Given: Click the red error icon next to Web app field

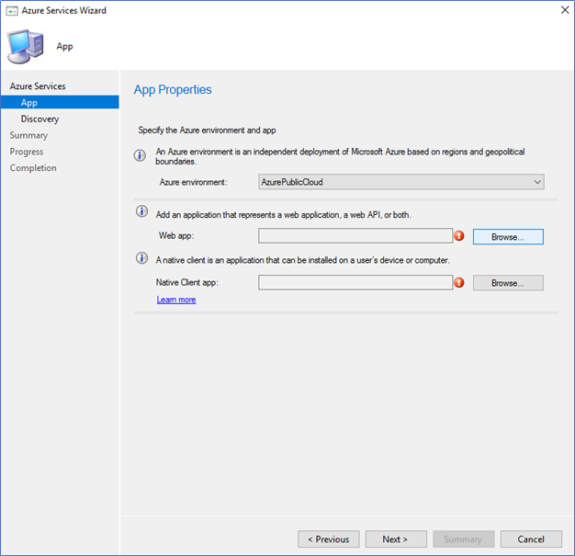Looking at the screenshot, I should 459,235.
